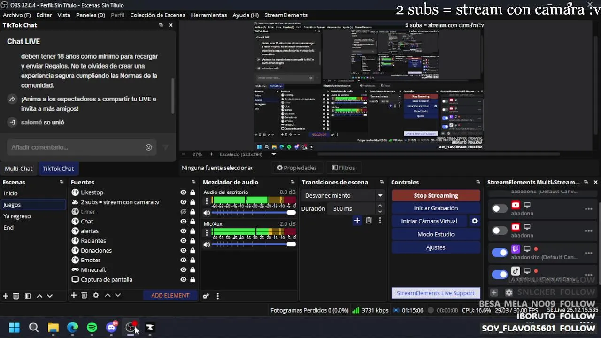
Task: Mute Mic/Aux speaker icon
Action: (x=207, y=245)
